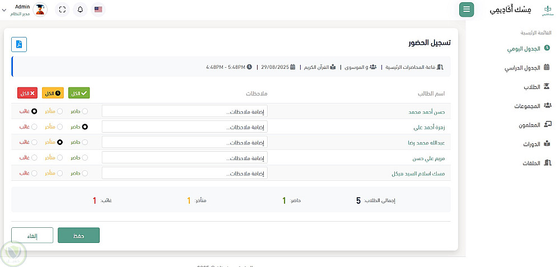Export attendance as PDF icon
Image resolution: width=560 pixels, height=267 pixels.
point(19,44)
